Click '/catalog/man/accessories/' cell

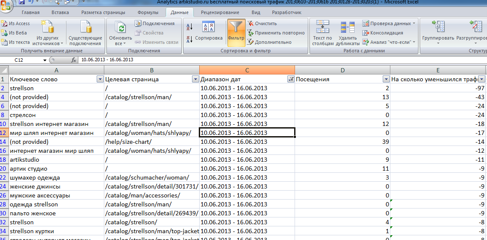(x=152, y=196)
